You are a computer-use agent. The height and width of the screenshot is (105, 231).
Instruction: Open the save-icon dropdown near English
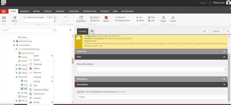point(204,31)
